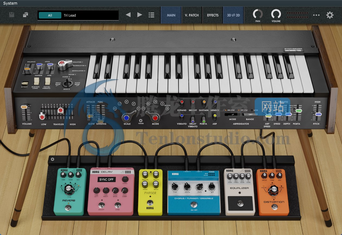Click the main Volume slider handle
342x235 pixels.
[25, 107]
